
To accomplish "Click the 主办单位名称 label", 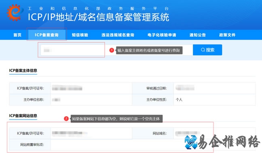I will [34, 100].
